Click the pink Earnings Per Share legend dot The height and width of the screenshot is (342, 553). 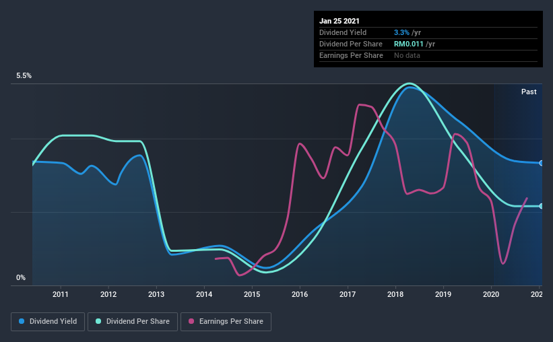(x=191, y=321)
